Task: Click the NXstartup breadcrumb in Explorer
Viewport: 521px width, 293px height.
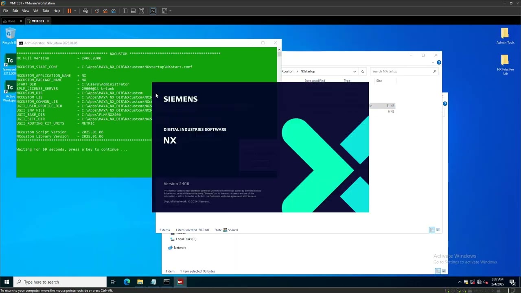Action: [308, 71]
